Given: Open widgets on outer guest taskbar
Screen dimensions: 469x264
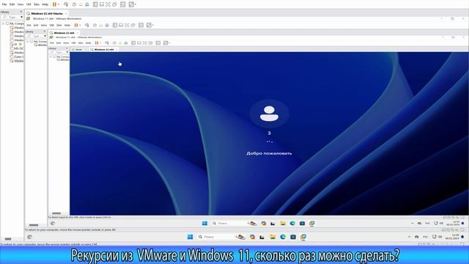Looking at the screenshot, I should click(x=29, y=237).
